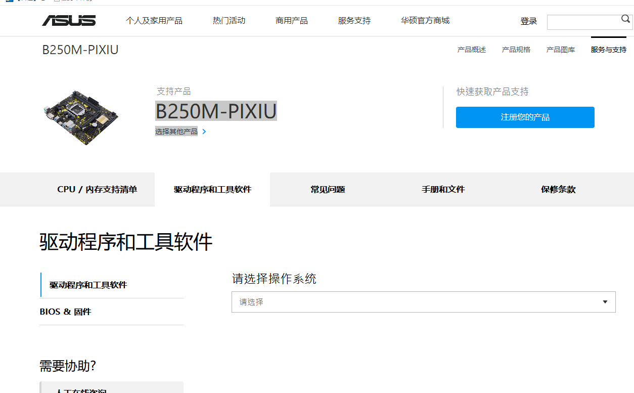Click the highlighted B250M-PIXIU product name

[216, 111]
